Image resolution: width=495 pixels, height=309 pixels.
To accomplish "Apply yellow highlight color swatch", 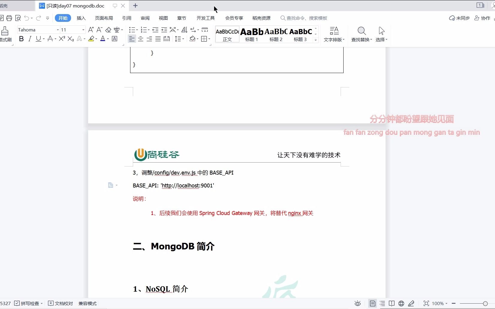I will 91,39.
